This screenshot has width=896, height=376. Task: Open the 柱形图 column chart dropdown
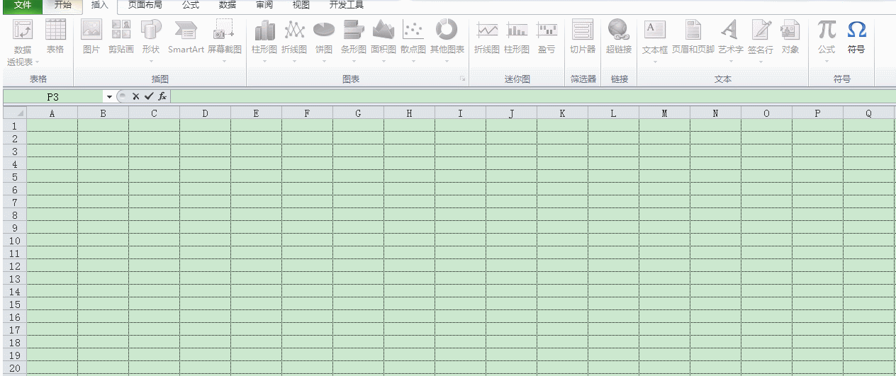(264, 60)
